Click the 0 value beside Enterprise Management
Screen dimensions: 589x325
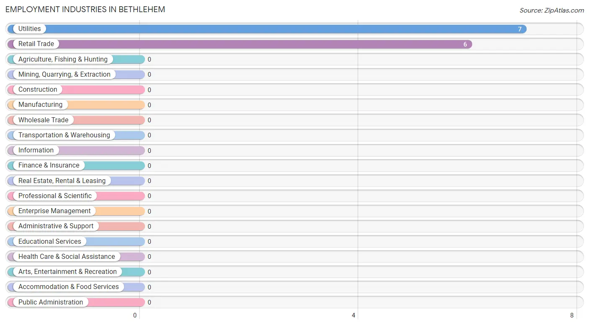pyautogui.click(x=149, y=212)
